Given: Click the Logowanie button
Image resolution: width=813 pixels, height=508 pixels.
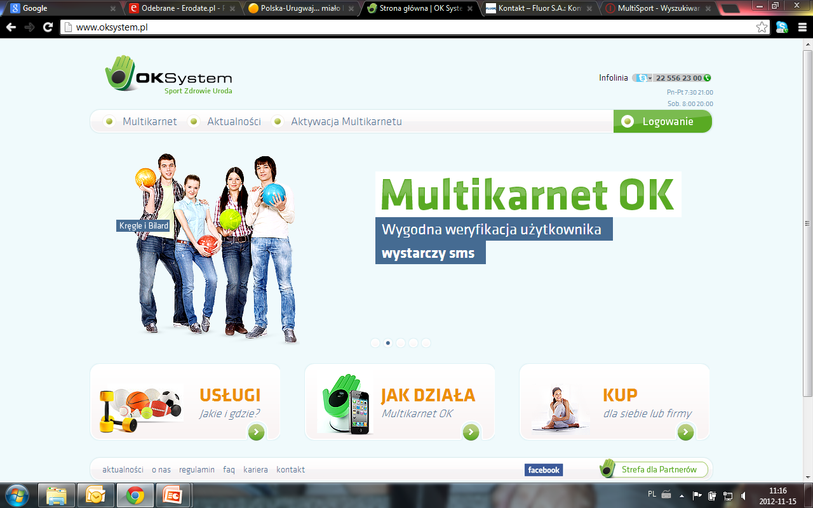Looking at the screenshot, I should [x=662, y=121].
